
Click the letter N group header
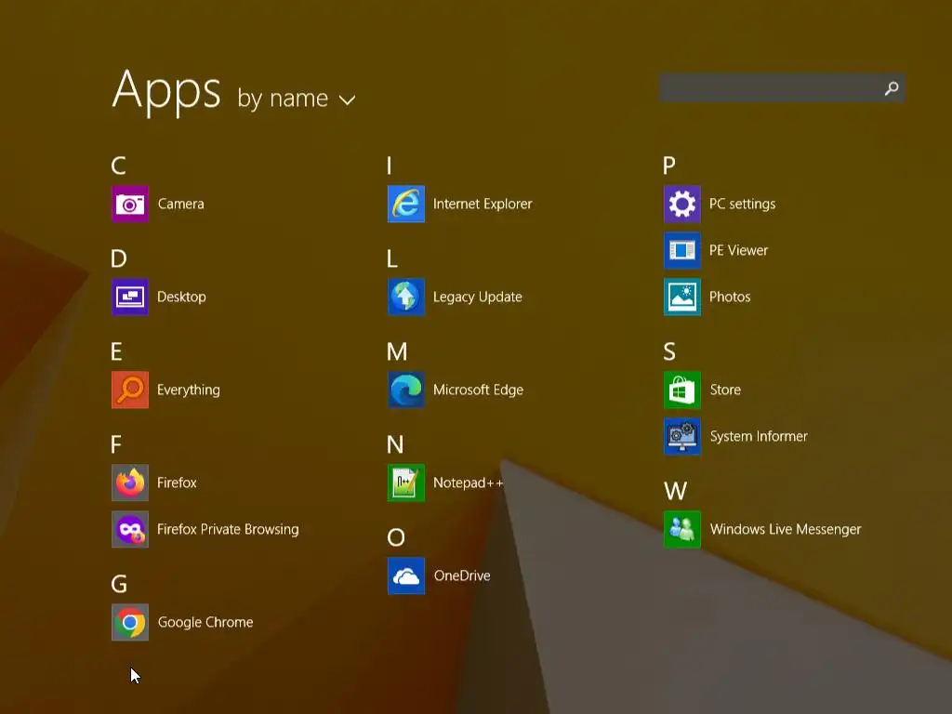coord(395,444)
